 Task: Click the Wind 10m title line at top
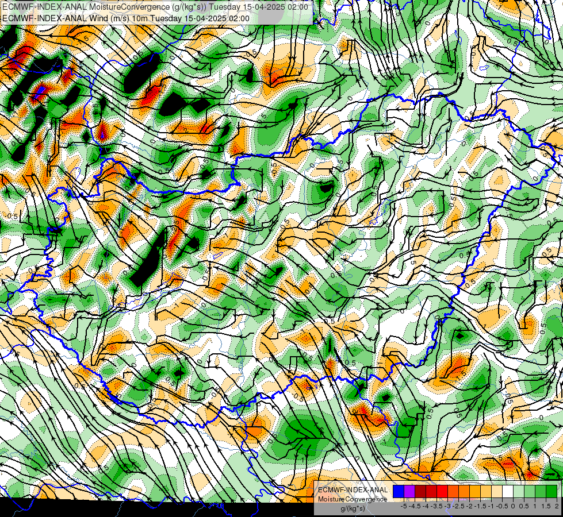point(126,18)
